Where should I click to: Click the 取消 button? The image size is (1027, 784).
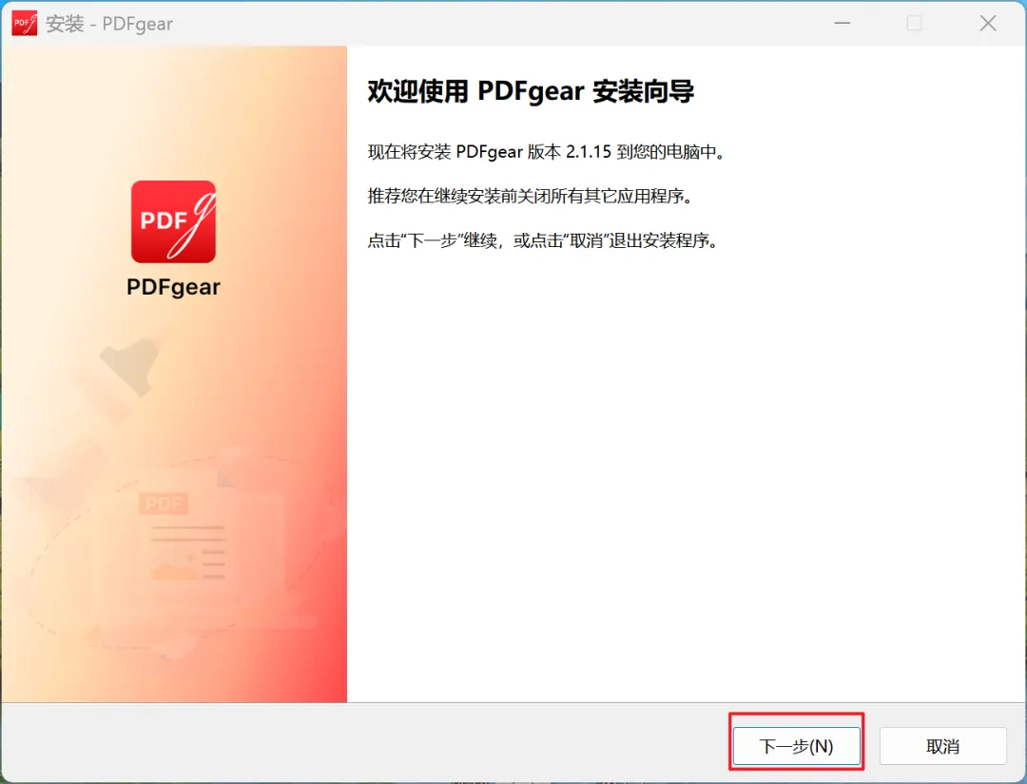[x=942, y=746]
